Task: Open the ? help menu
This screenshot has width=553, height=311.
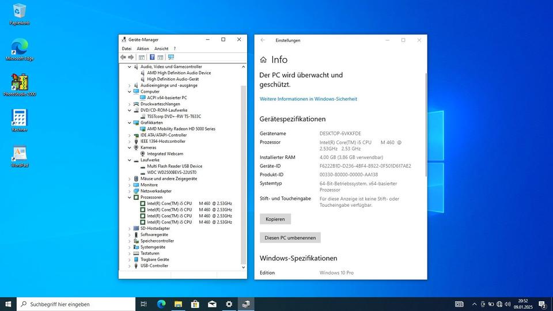Action: (175, 48)
